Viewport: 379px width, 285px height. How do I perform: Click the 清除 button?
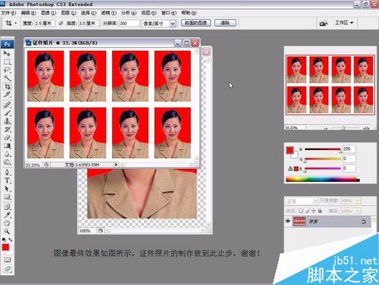[x=225, y=23]
